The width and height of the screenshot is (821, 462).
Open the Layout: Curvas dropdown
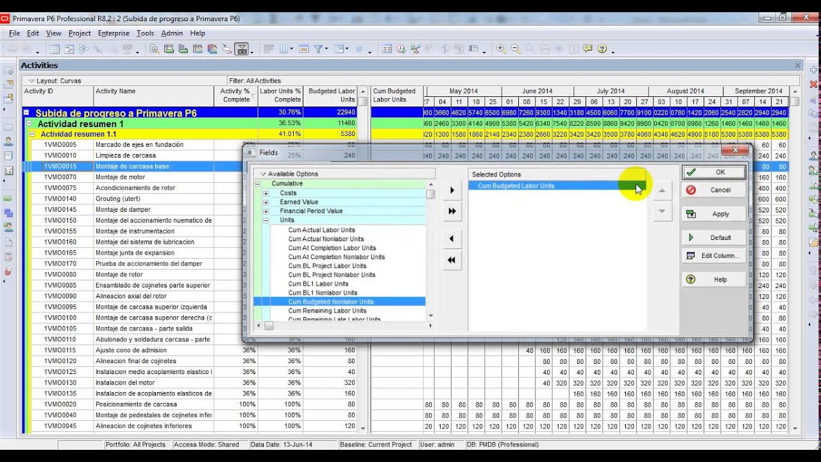31,81
